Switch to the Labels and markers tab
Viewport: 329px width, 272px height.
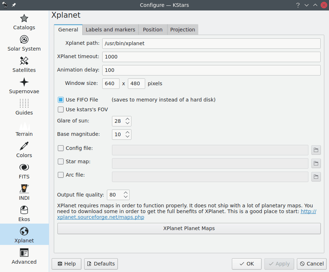(x=110, y=30)
